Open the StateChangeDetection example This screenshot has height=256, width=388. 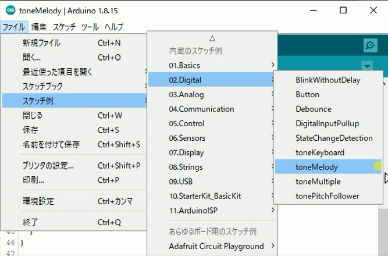tap(328, 138)
